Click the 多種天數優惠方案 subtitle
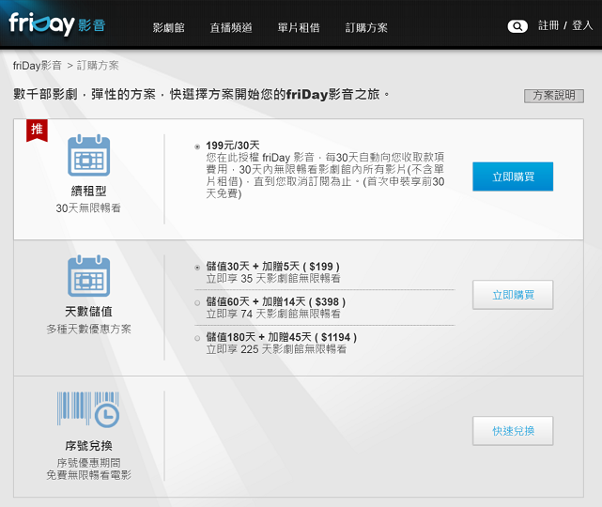 (88, 329)
